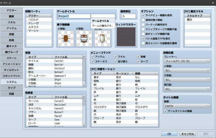216x138 pixels.
Task: Open 大型船 initial position selector
Action: tap(187, 80)
